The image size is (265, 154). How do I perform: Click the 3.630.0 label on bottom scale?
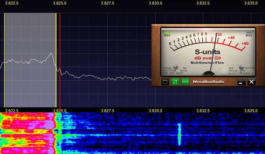155,111
